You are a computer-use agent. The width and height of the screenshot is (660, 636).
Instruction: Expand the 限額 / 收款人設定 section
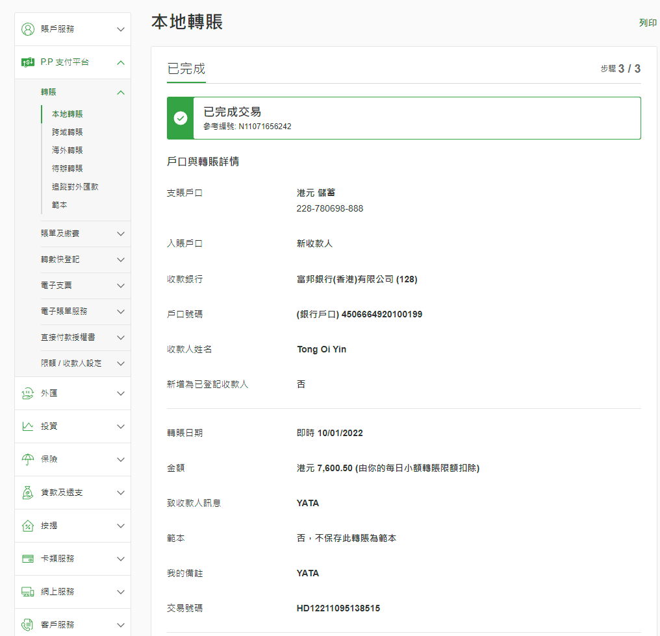click(120, 363)
